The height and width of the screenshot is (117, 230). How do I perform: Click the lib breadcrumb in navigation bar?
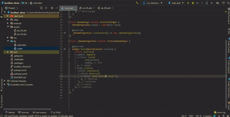coord(24,3)
